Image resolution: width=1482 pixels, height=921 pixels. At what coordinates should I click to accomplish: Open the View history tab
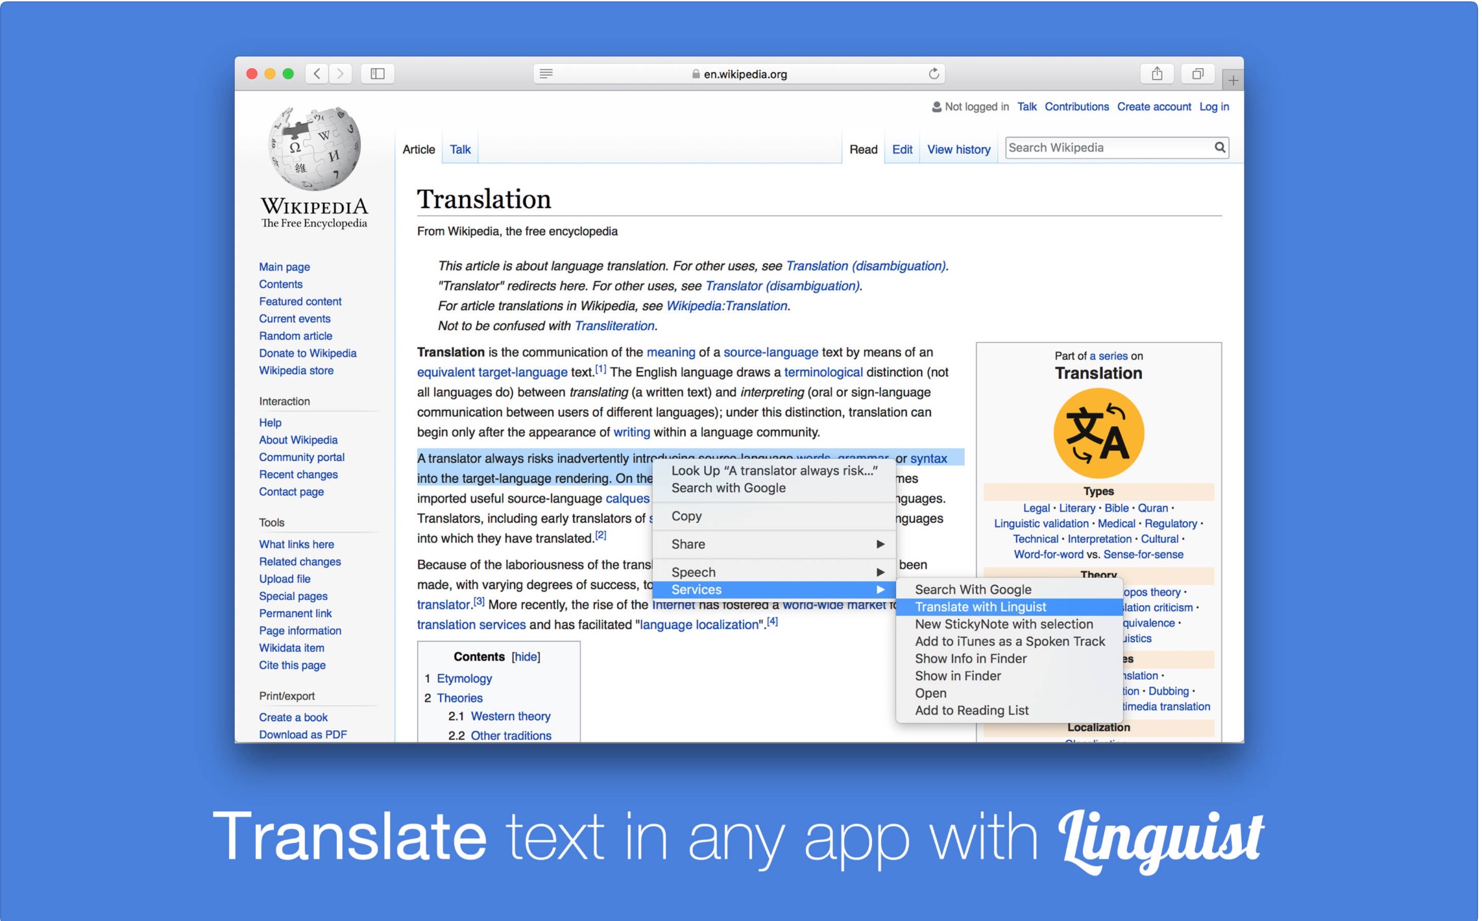(x=958, y=149)
